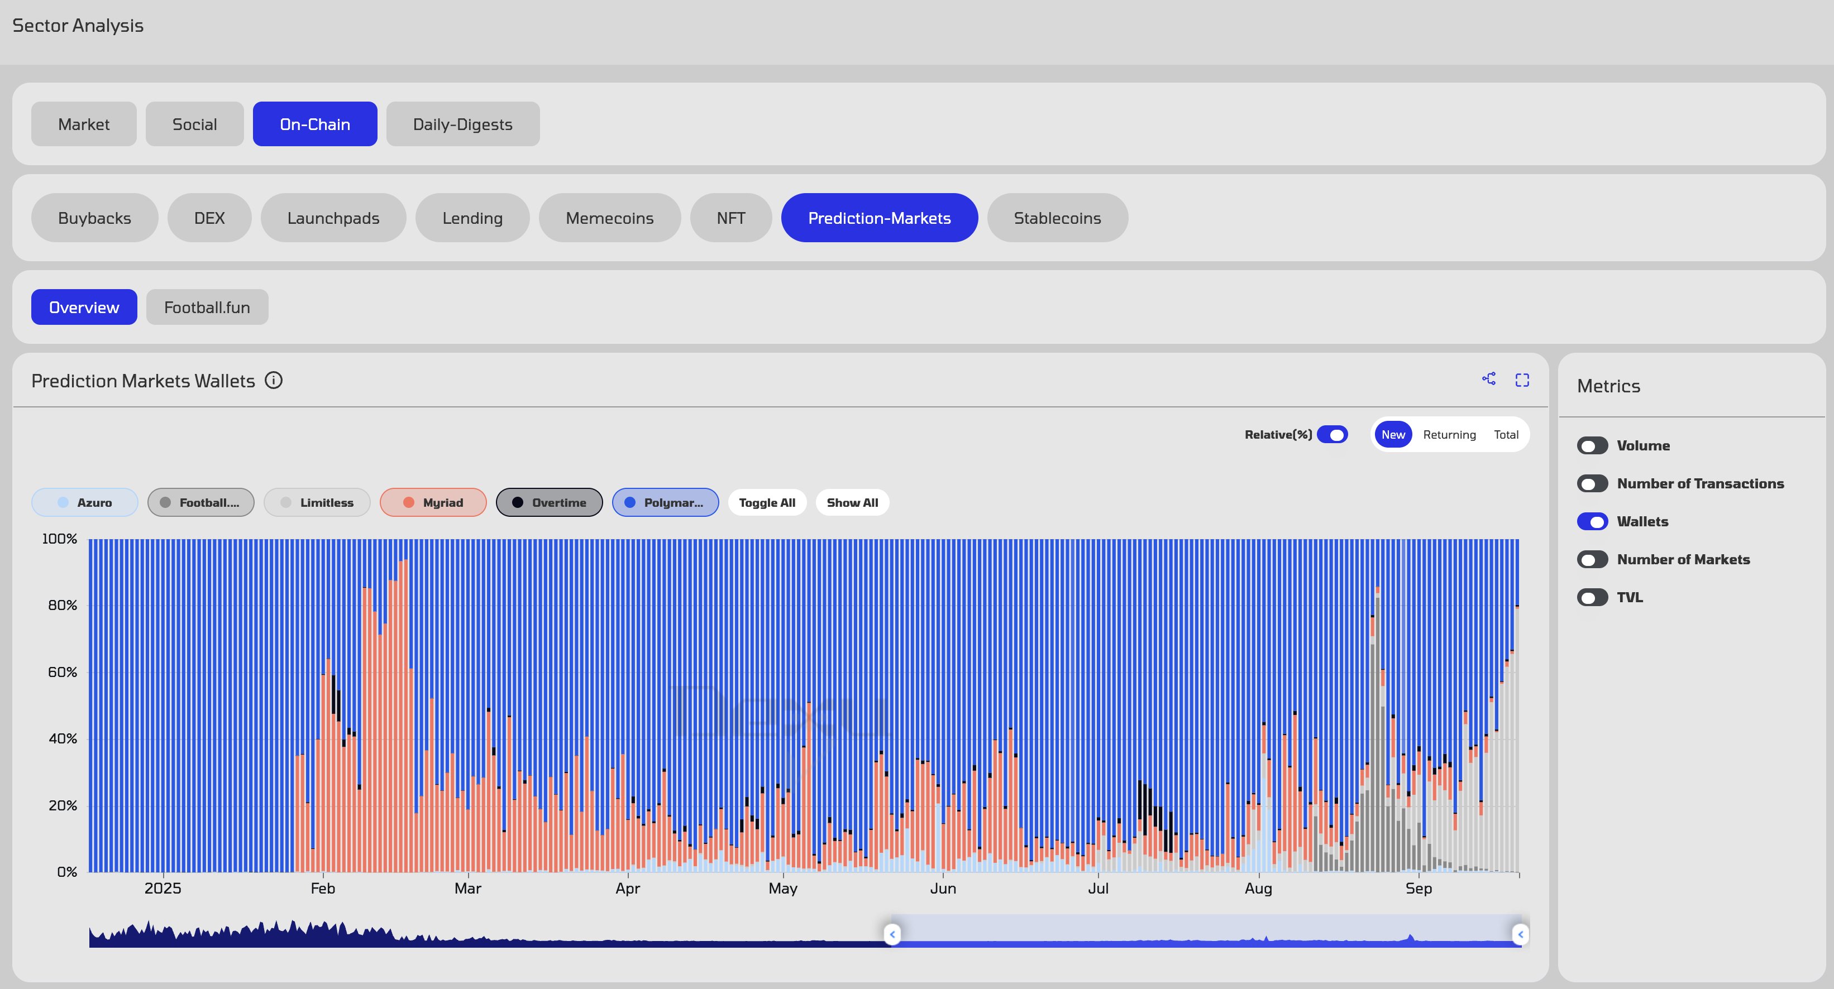Open the Overview sub-tab
1834x989 pixels.
[x=84, y=308]
